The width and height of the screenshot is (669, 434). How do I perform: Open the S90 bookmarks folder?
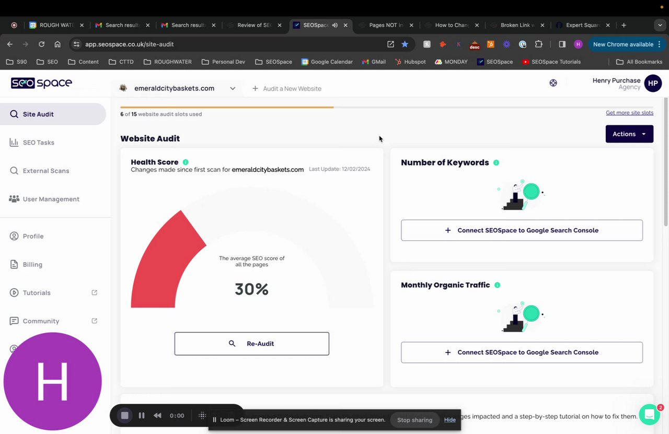(x=16, y=62)
